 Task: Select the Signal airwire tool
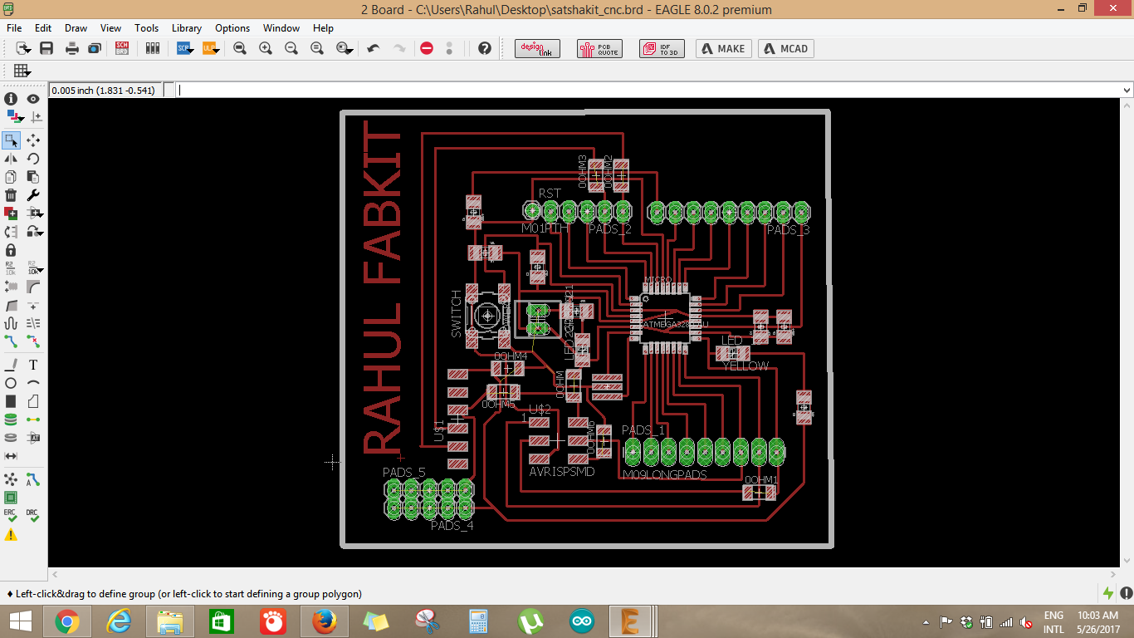[33, 420]
